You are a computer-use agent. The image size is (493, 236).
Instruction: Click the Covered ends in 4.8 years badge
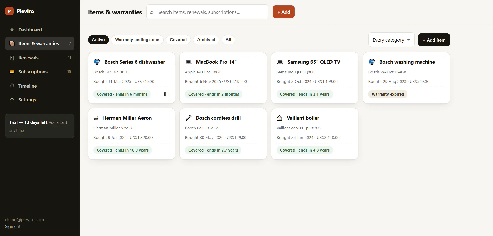click(x=305, y=150)
